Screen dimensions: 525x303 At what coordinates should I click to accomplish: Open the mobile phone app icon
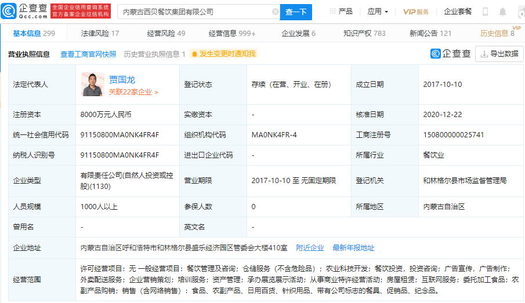(485, 12)
